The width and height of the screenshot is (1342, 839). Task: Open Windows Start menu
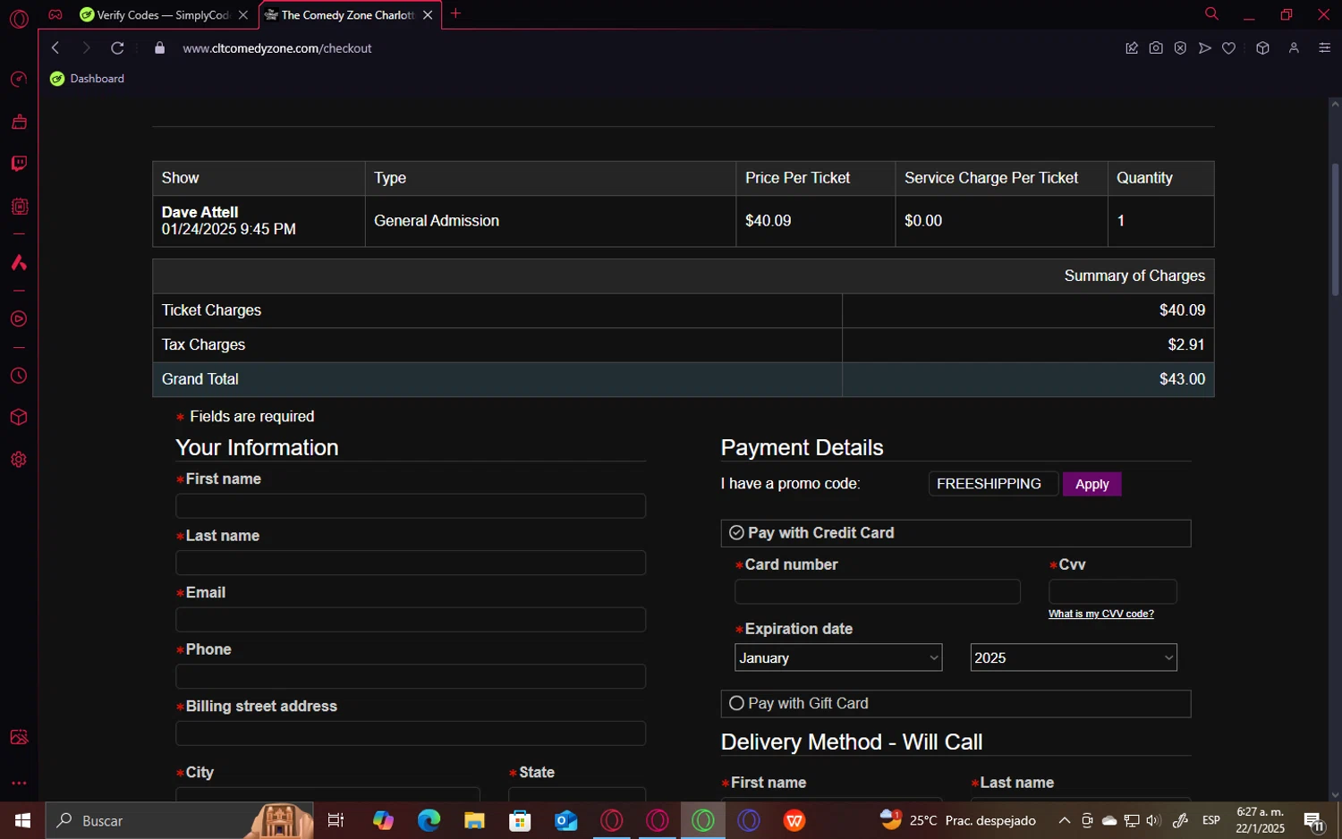click(x=22, y=820)
